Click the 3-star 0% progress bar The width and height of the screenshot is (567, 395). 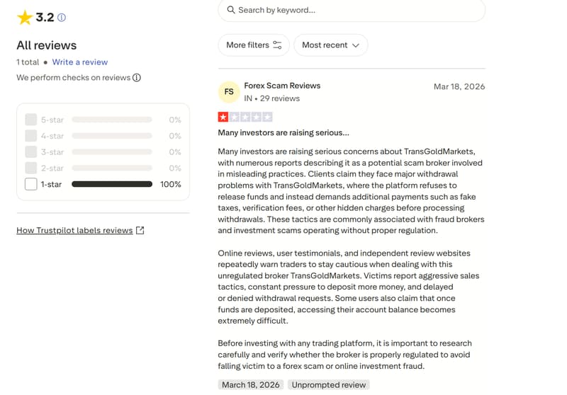(112, 152)
